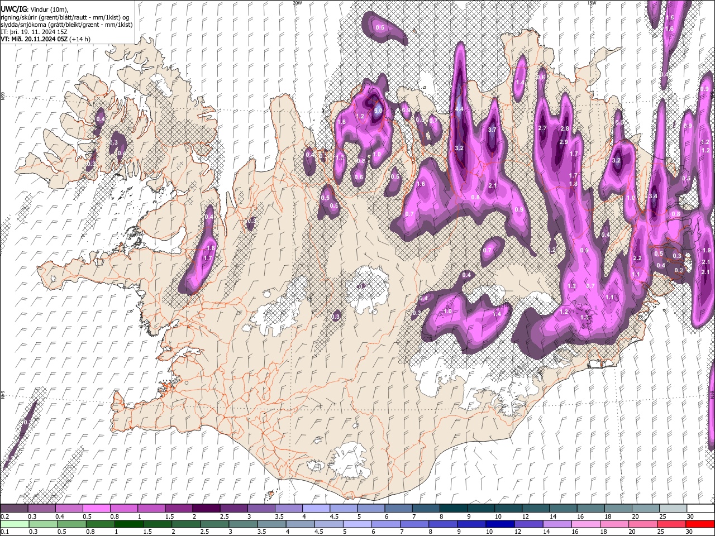Screen dimensions: 715x536
Task: Pick the upper legend swatch between 4 and 4.5
Action: [316, 509]
